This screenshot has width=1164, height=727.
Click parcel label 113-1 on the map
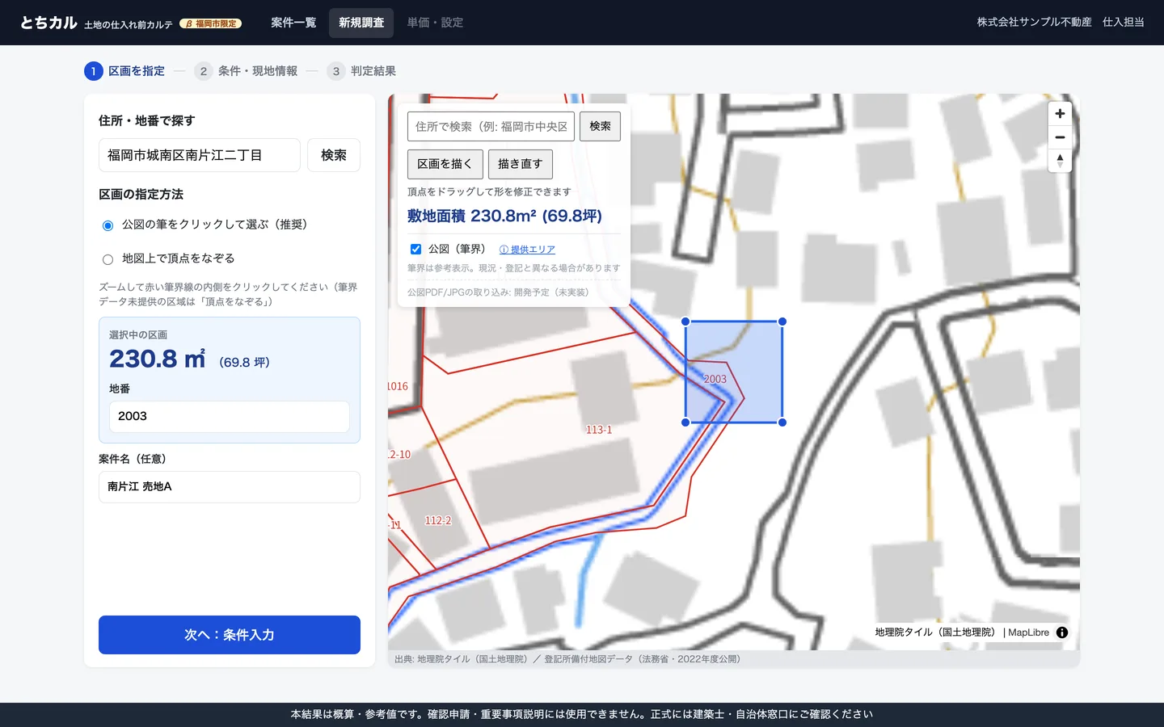pyautogui.click(x=599, y=430)
